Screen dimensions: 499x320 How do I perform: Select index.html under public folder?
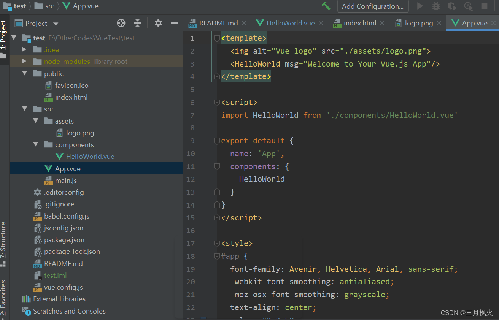tap(66, 97)
